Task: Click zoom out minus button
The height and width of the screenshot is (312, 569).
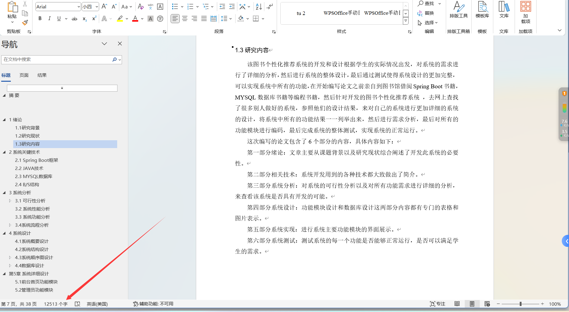Action: [498, 304]
